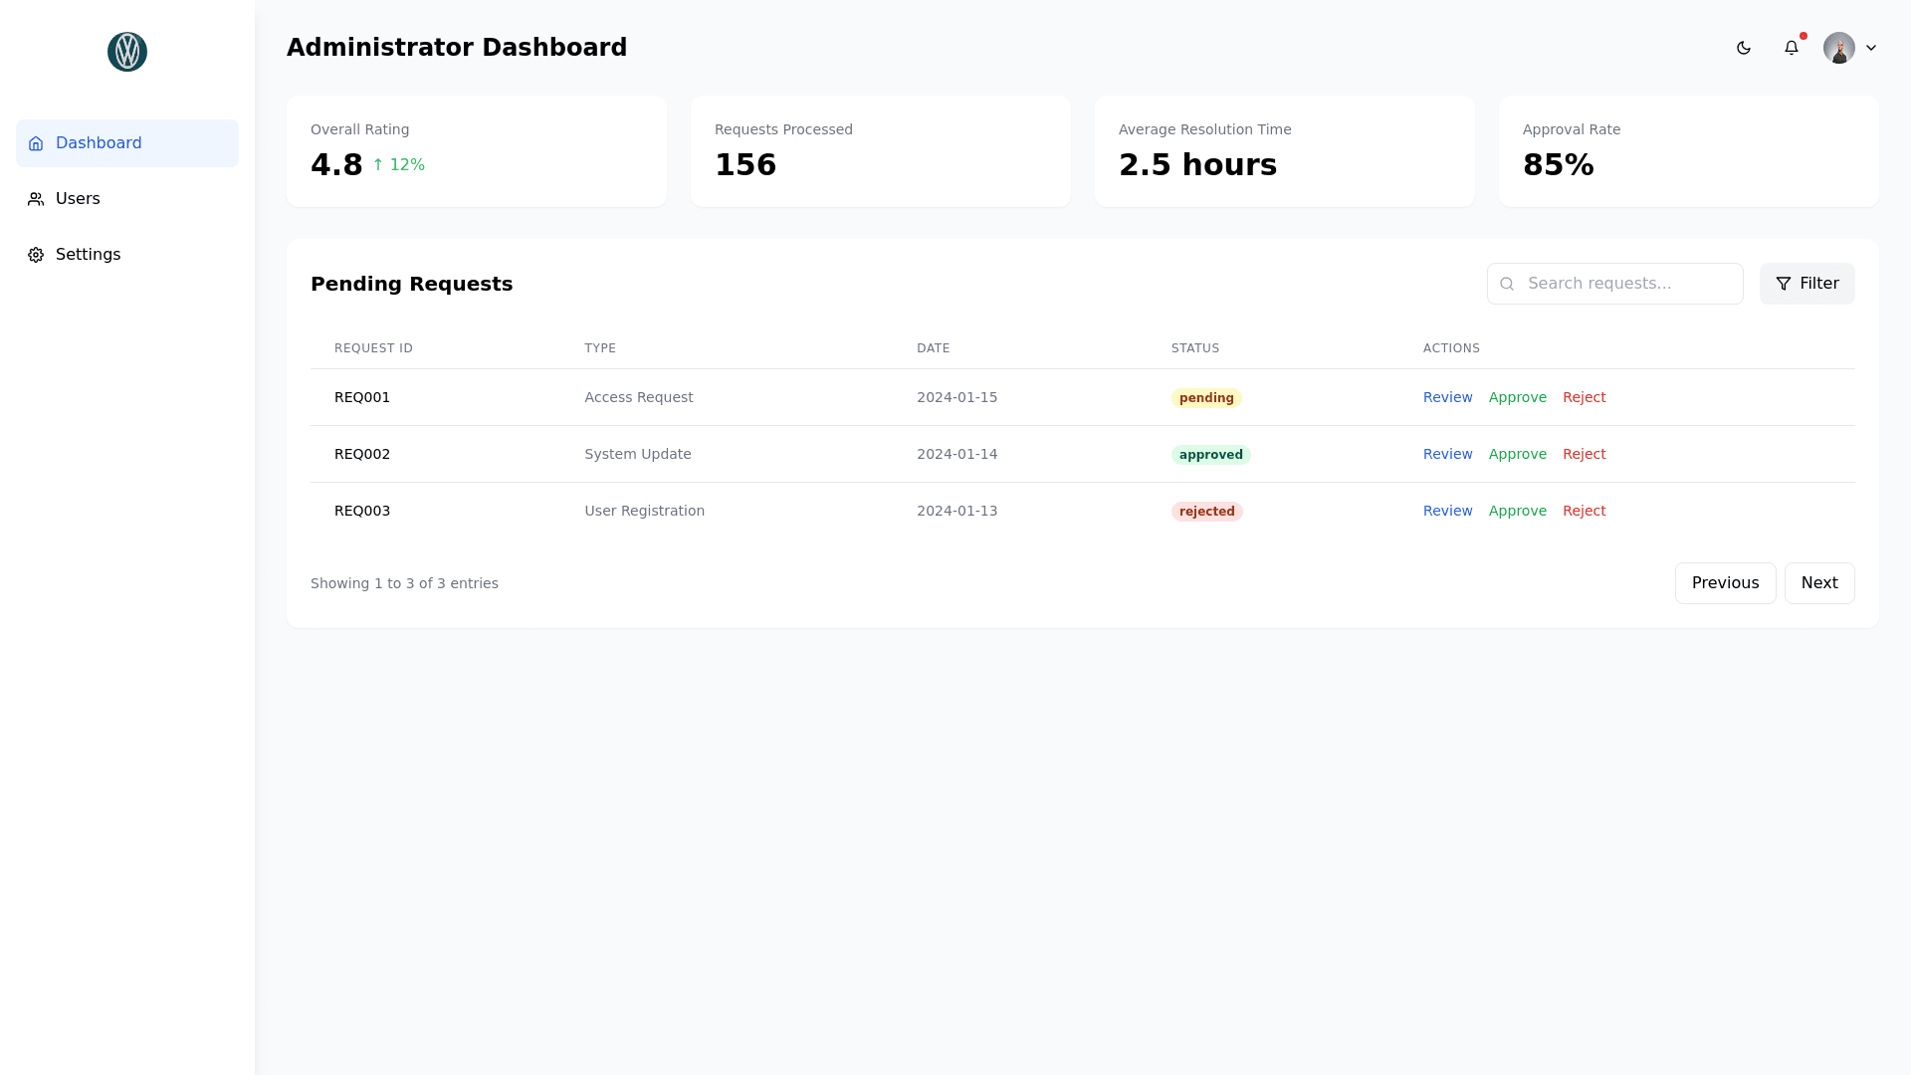
Task: Approve the System Update request
Action: 1517,454
